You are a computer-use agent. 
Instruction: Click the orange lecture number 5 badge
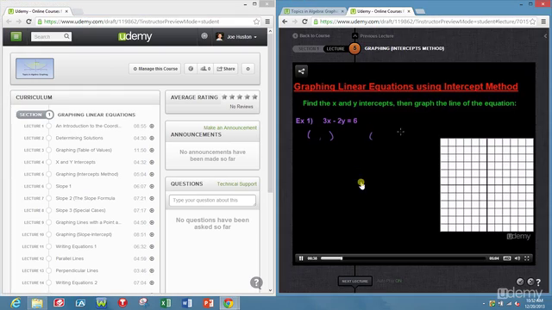pos(354,48)
